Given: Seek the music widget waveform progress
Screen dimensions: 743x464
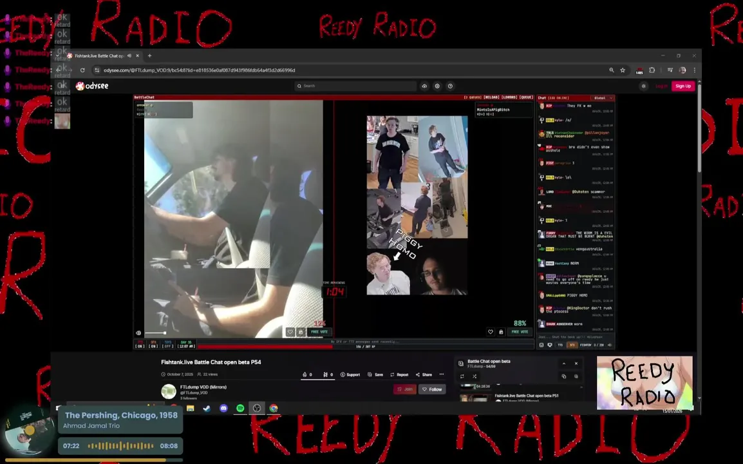Looking at the screenshot, I should (x=121, y=446).
